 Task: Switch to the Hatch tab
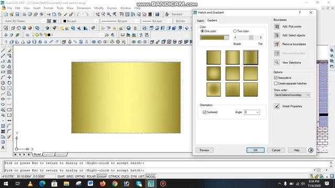[200, 21]
